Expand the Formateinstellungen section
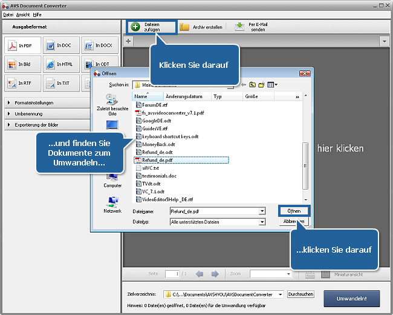This screenshot has height=315, width=393. tap(47, 103)
